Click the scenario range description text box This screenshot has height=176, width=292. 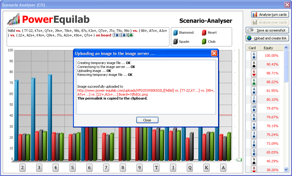(88, 37)
